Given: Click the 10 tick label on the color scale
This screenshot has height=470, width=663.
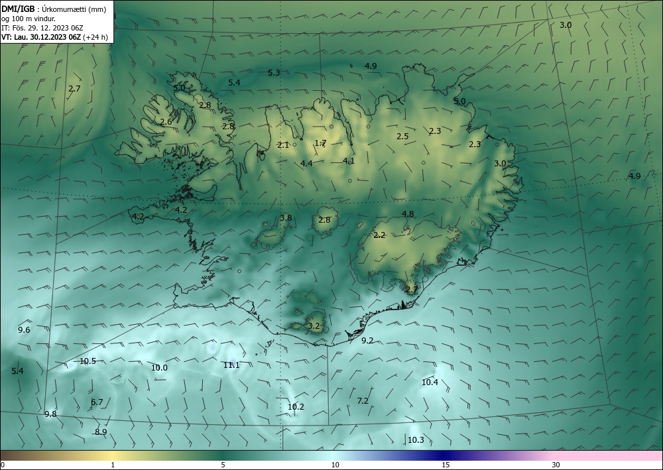Looking at the screenshot, I should tap(335, 465).
